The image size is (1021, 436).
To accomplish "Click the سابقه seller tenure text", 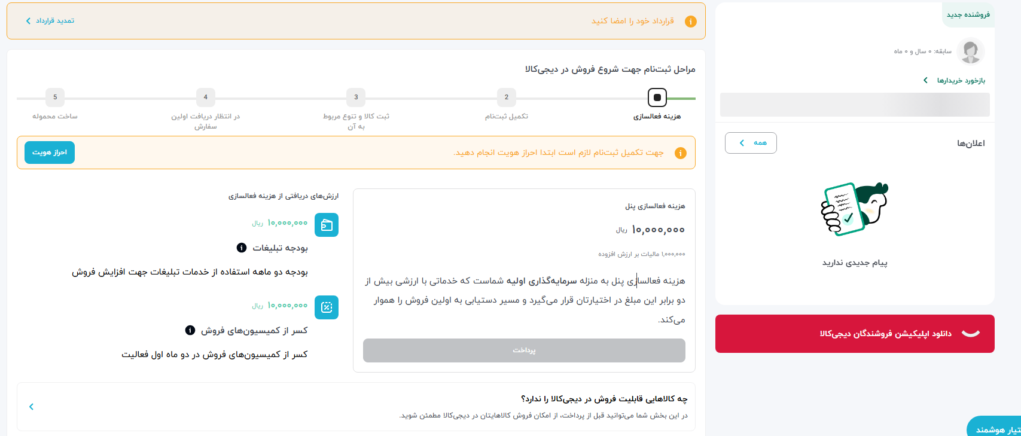I will click(x=922, y=51).
